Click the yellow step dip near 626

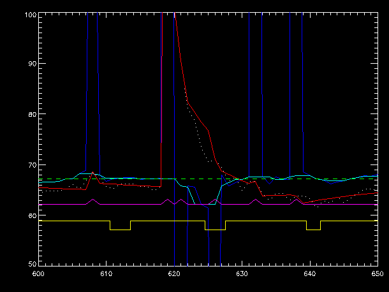point(215,230)
